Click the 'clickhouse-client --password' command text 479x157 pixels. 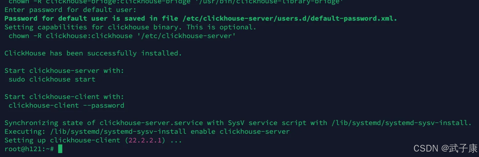(x=66, y=105)
